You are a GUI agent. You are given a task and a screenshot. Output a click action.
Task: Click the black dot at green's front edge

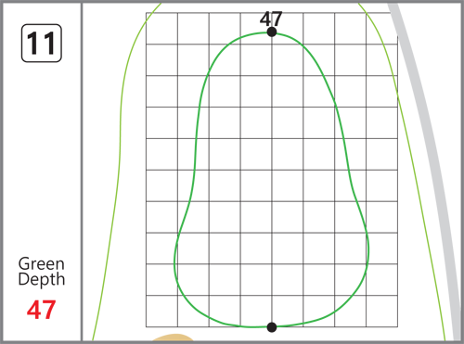(x=272, y=327)
